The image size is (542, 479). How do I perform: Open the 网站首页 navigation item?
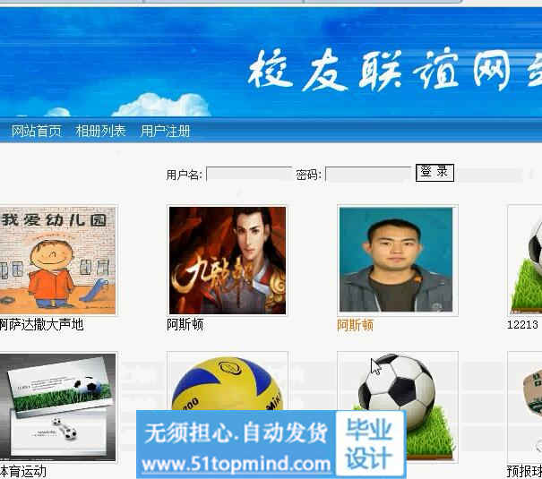click(37, 131)
